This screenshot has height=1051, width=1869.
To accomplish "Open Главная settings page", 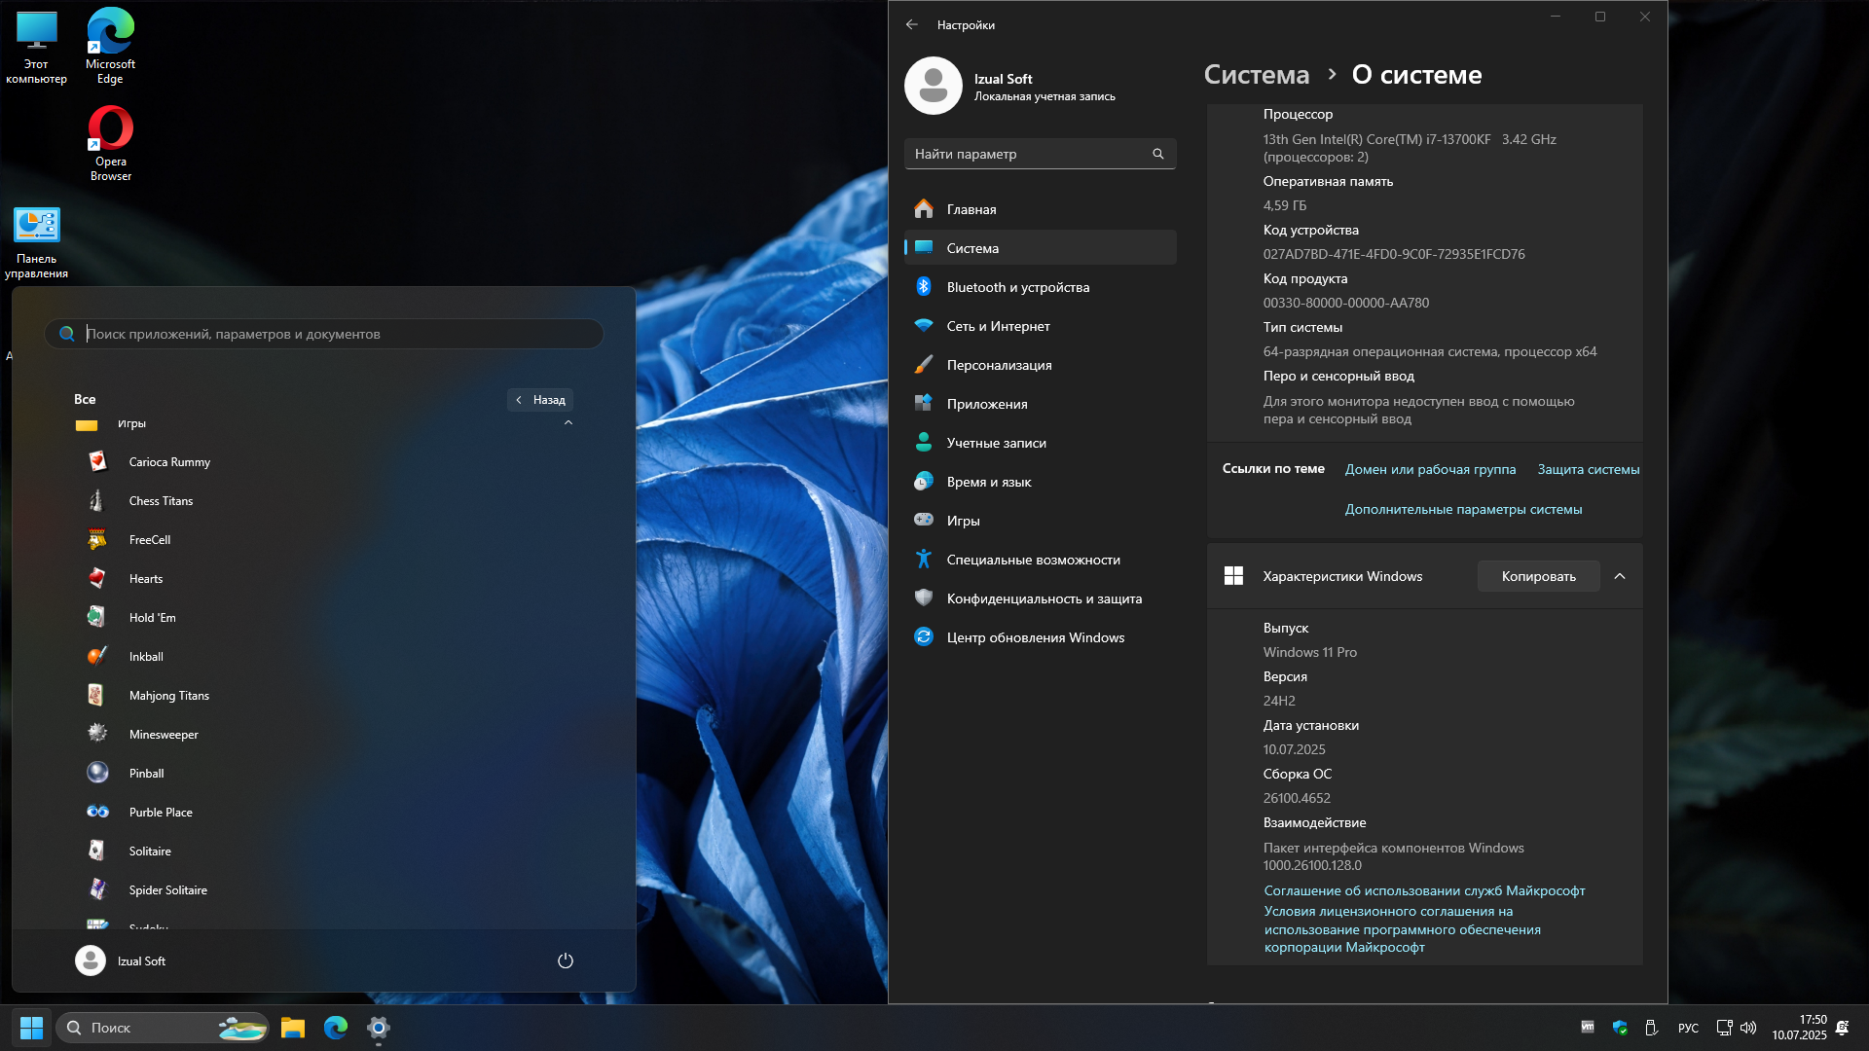I will click(1040, 209).
